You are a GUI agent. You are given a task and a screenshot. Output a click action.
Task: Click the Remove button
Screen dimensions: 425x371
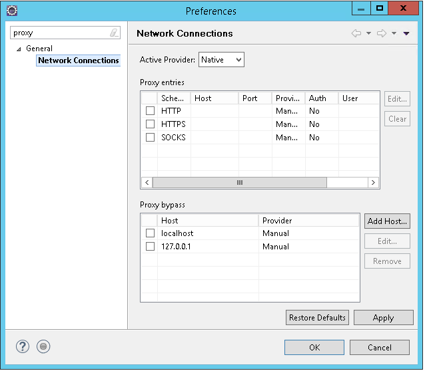point(387,261)
